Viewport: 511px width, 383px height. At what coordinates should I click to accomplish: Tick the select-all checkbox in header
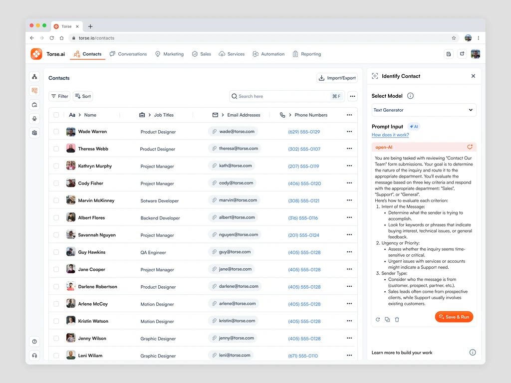pyautogui.click(x=56, y=115)
